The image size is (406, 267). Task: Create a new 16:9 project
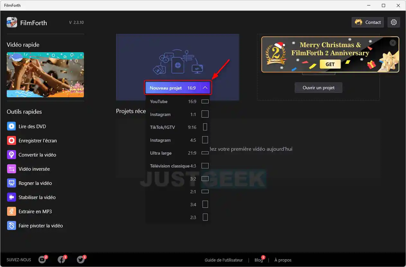(173, 88)
